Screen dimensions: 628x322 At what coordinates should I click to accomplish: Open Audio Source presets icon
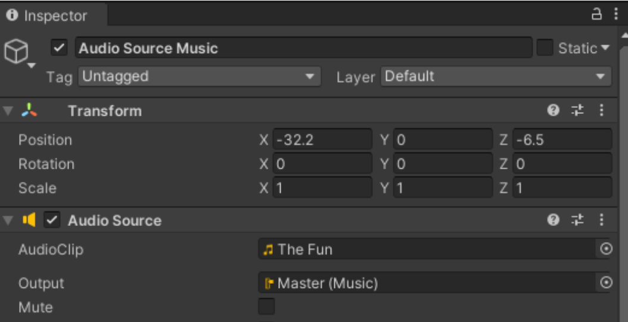coord(577,221)
